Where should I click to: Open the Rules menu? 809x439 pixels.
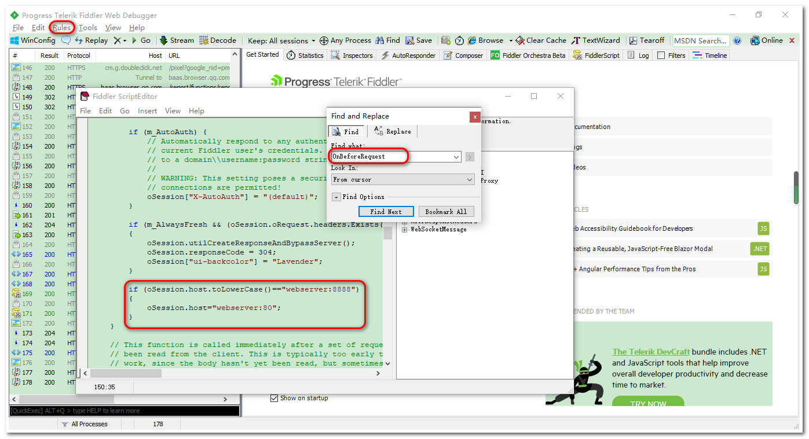(x=61, y=27)
